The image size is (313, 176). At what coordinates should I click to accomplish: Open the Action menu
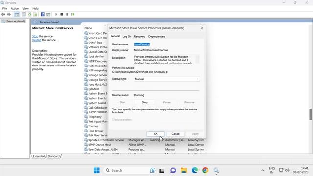[15, 9]
